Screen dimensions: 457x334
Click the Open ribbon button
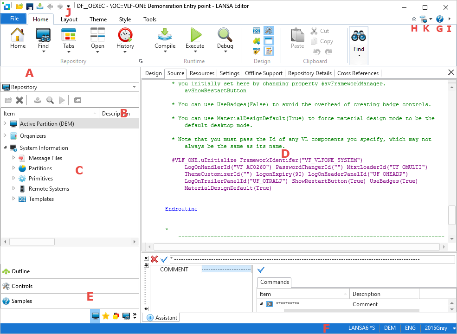coord(97,40)
